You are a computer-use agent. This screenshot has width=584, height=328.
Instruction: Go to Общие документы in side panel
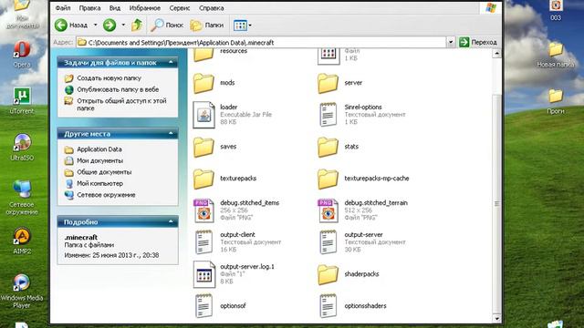pos(104,172)
